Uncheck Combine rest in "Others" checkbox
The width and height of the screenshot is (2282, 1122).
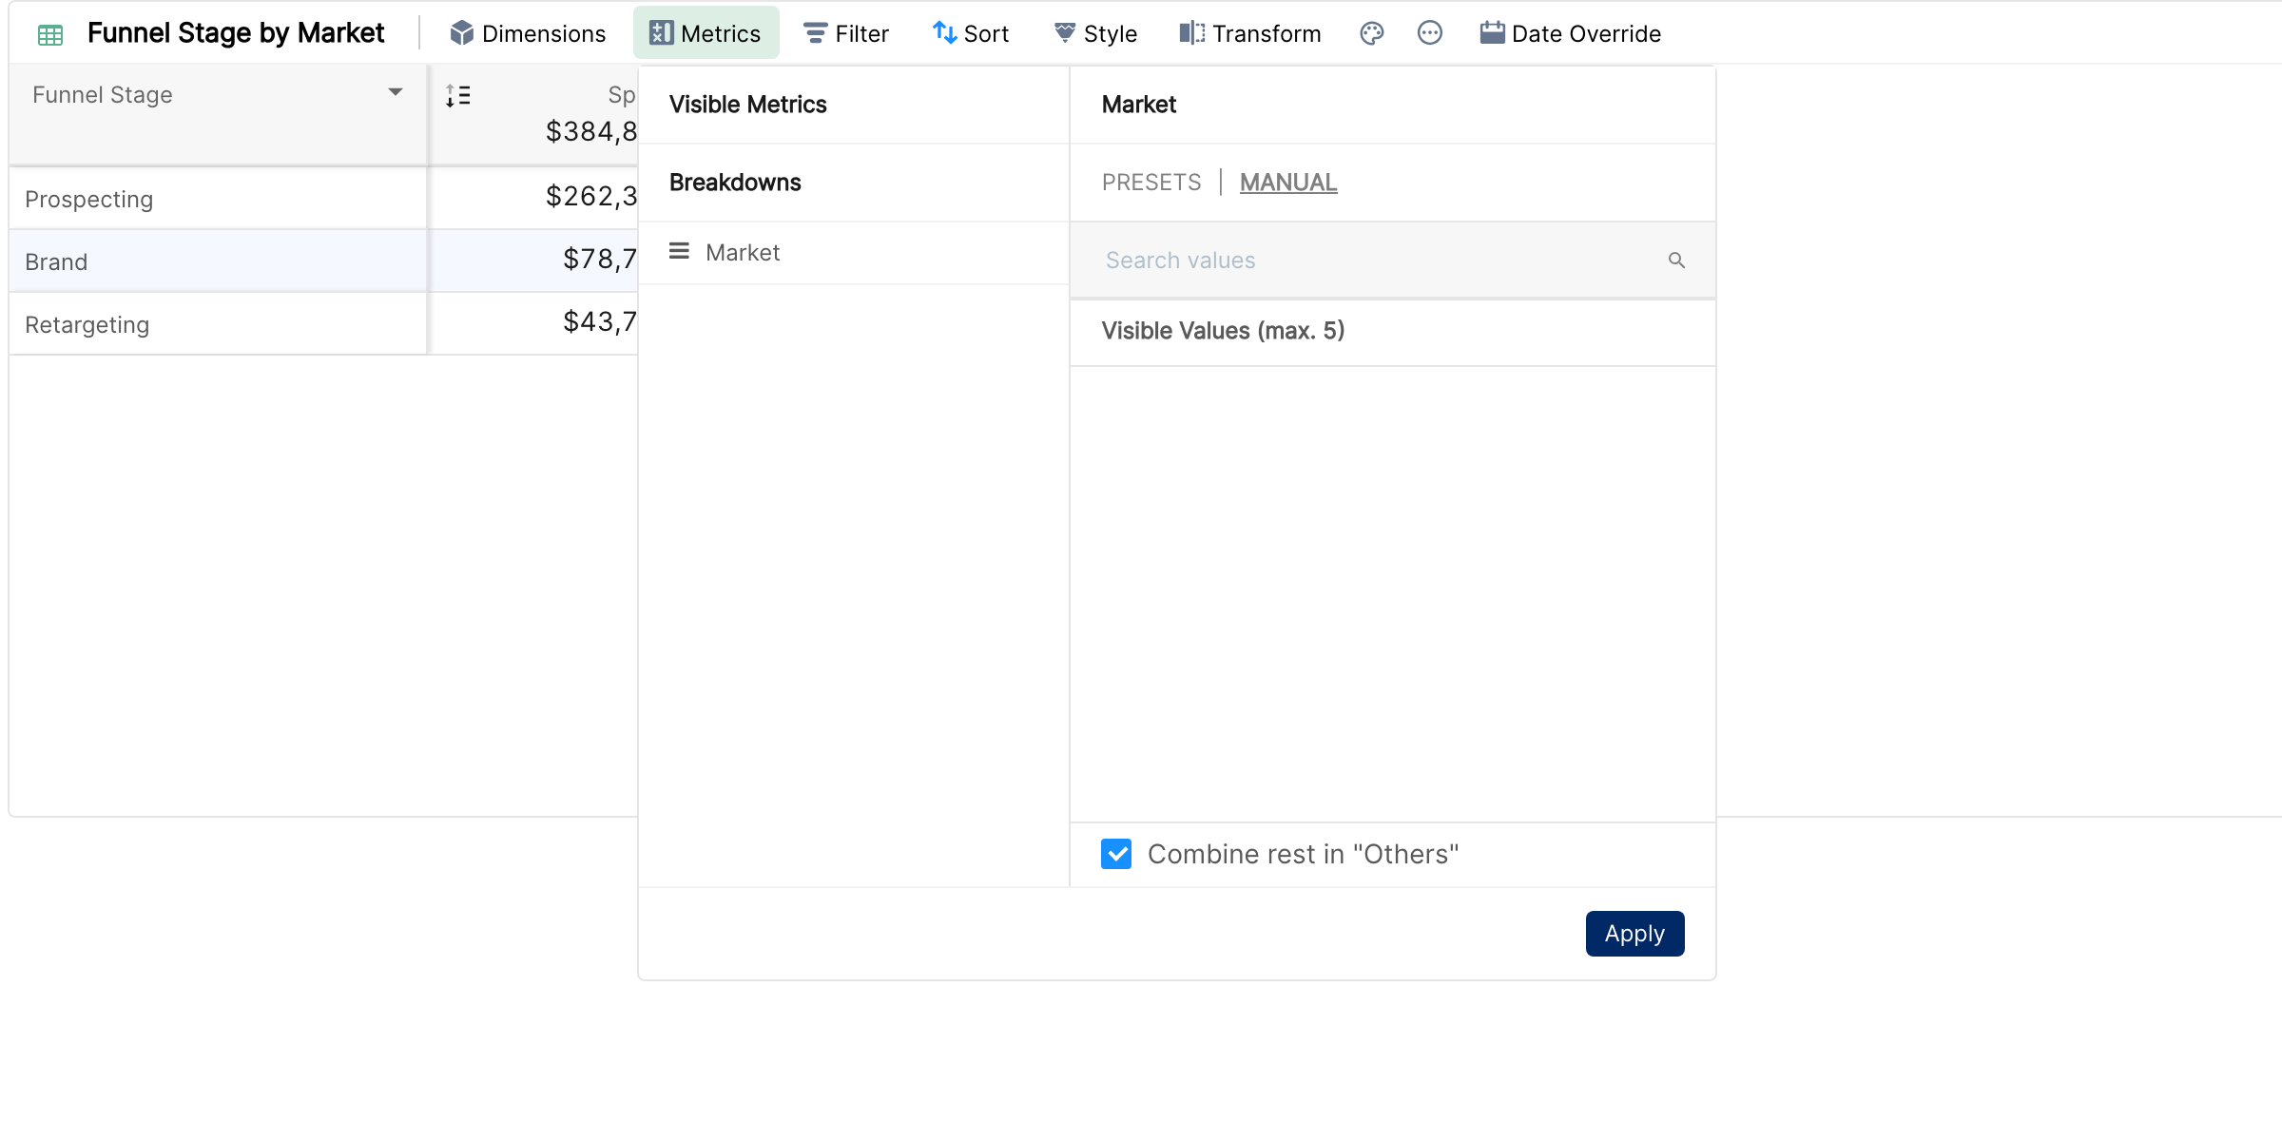(1116, 854)
